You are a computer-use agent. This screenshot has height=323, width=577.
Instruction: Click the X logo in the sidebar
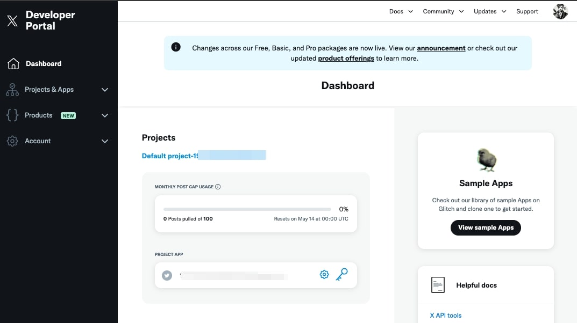coord(12,20)
